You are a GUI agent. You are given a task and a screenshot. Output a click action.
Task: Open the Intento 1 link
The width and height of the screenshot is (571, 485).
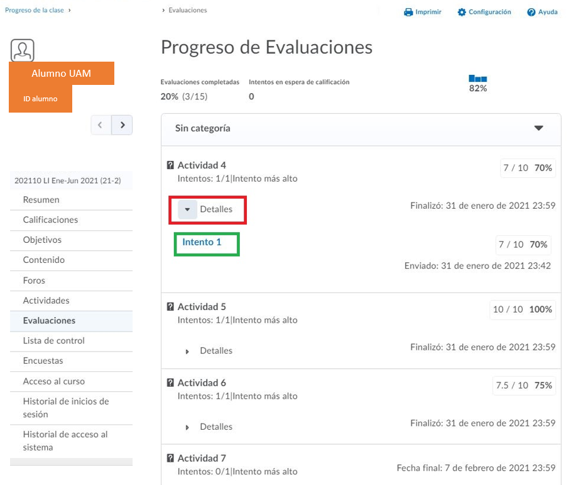tap(202, 242)
